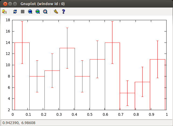Apply previous zoom settings
Screen dimensions: 173x126
(x=30, y=12)
